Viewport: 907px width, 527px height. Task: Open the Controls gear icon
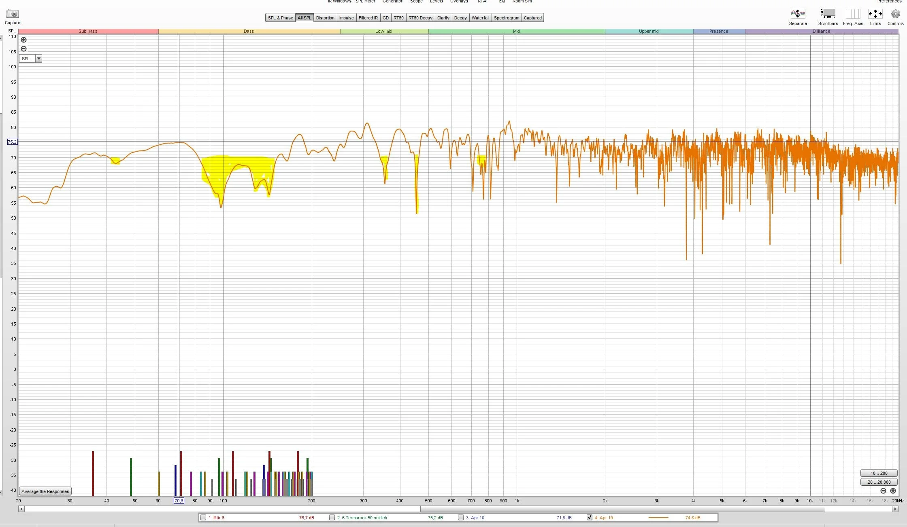(x=895, y=14)
